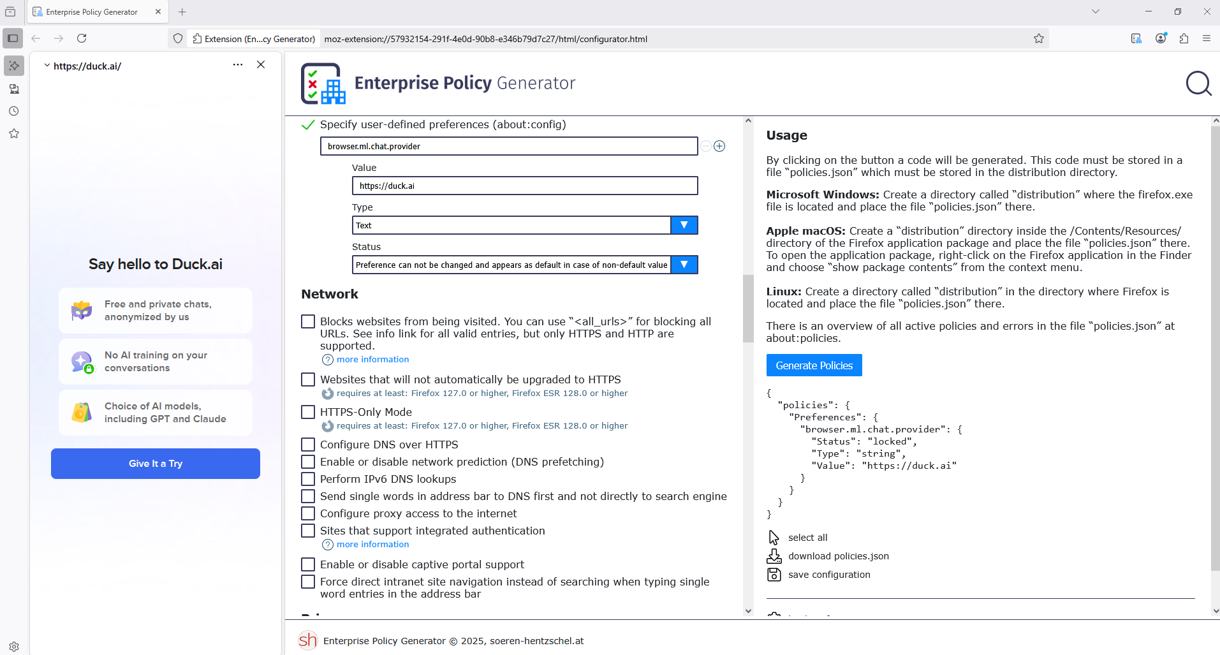Add another preference with the plus icon
The height and width of the screenshot is (655, 1220).
pyautogui.click(x=719, y=146)
